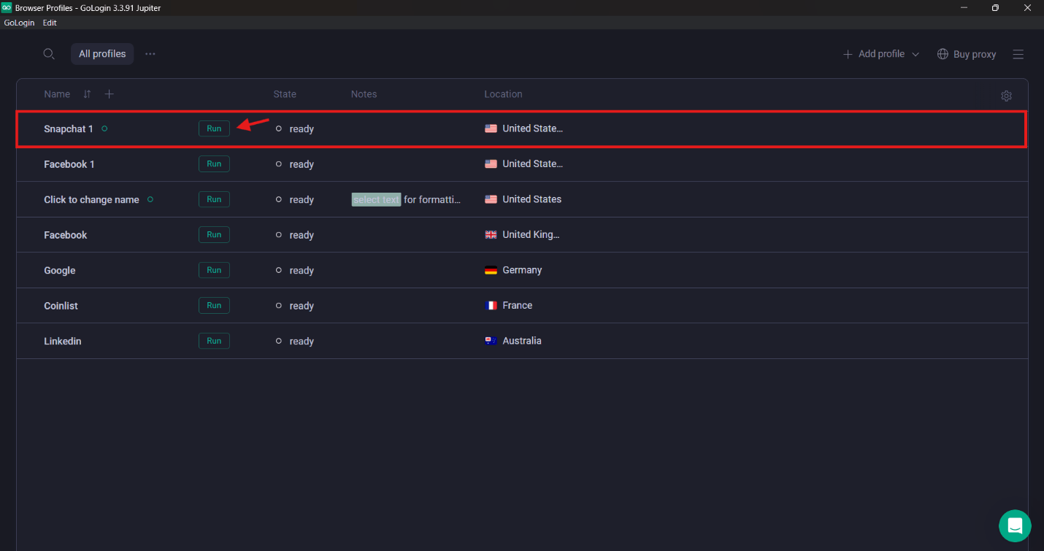1044x551 pixels.
Task: Run the Snapchat 1 profile
Action: tap(214, 128)
